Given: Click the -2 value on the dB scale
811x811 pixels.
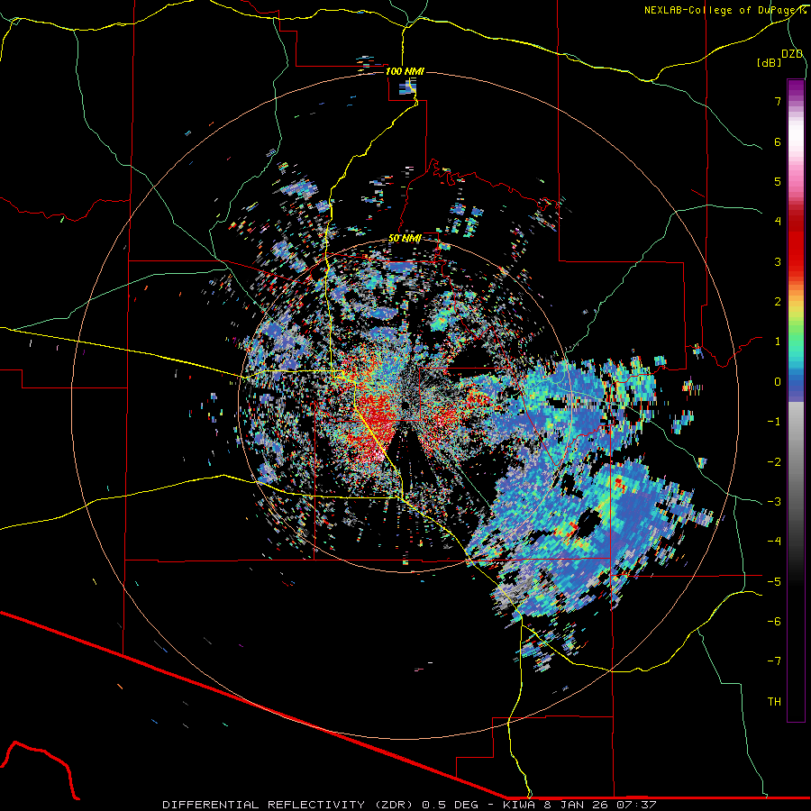Looking at the screenshot, I should point(774,462).
